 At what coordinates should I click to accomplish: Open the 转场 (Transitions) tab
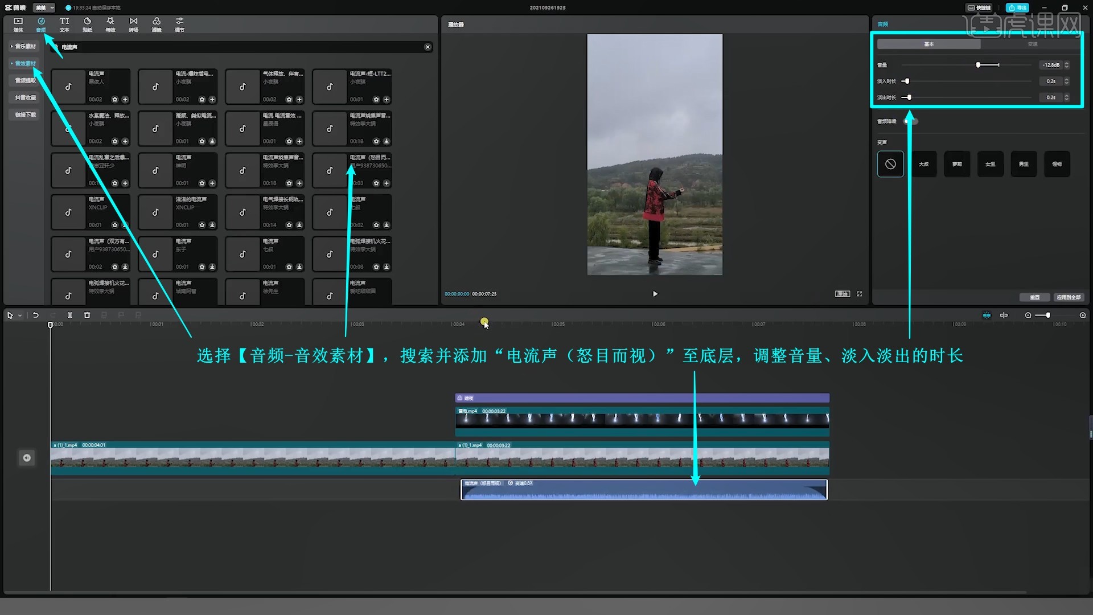pyautogui.click(x=133, y=24)
